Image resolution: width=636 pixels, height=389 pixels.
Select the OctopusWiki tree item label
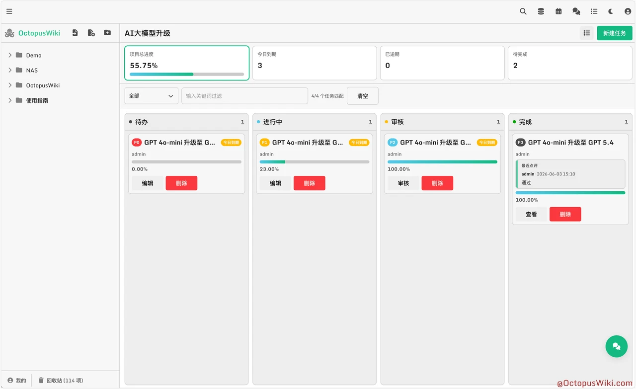click(x=43, y=85)
